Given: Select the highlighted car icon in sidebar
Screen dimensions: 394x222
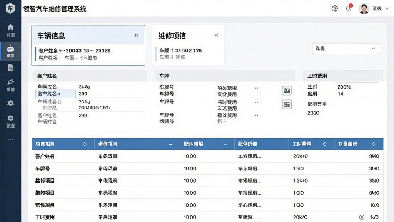Looking at the screenshot, I should click(10, 48).
